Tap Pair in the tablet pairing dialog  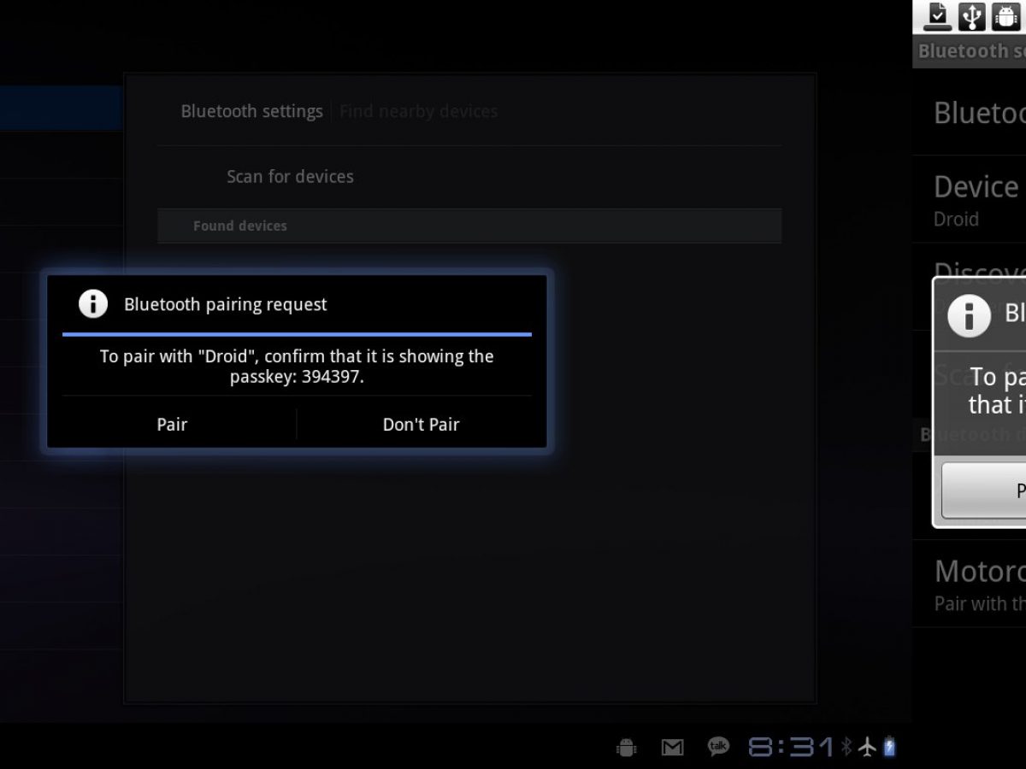point(172,425)
